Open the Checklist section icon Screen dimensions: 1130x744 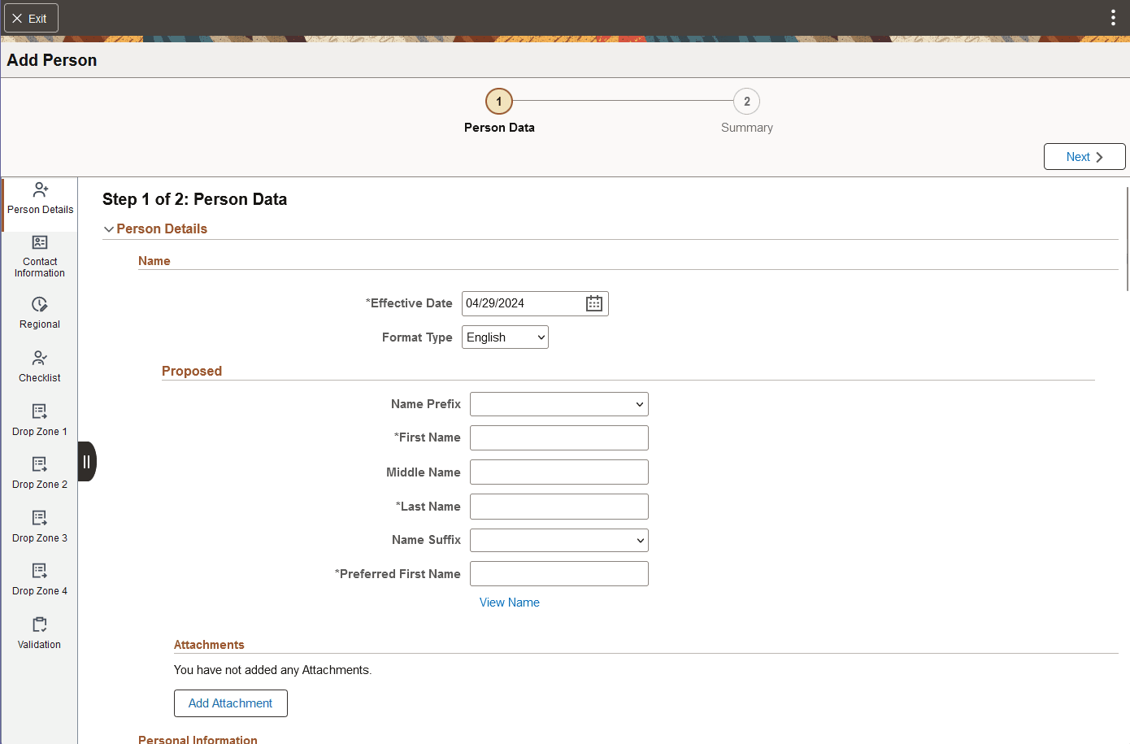pyautogui.click(x=39, y=366)
